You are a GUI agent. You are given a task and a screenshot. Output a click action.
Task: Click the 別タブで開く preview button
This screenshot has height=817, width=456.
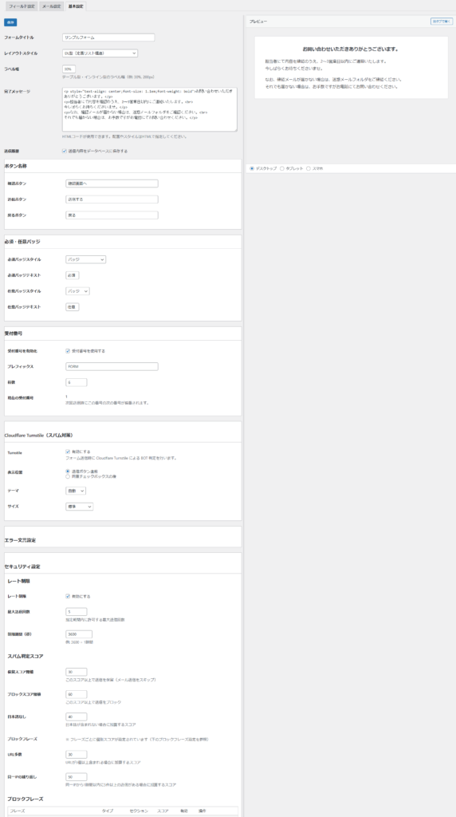point(442,22)
